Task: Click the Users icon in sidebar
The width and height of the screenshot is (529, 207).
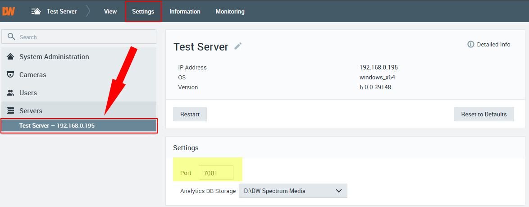Action: [x=10, y=92]
